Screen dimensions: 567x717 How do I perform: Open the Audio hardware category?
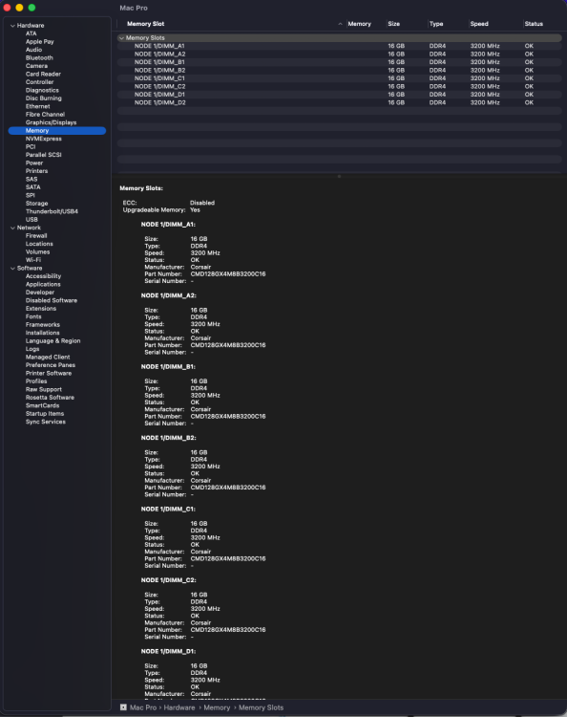click(33, 50)
